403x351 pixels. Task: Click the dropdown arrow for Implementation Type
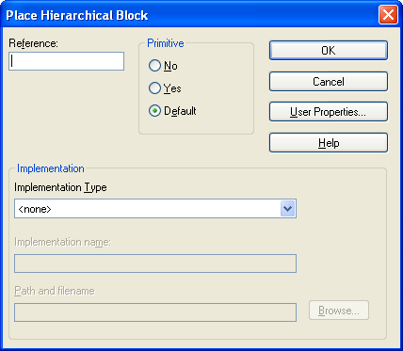288,209
